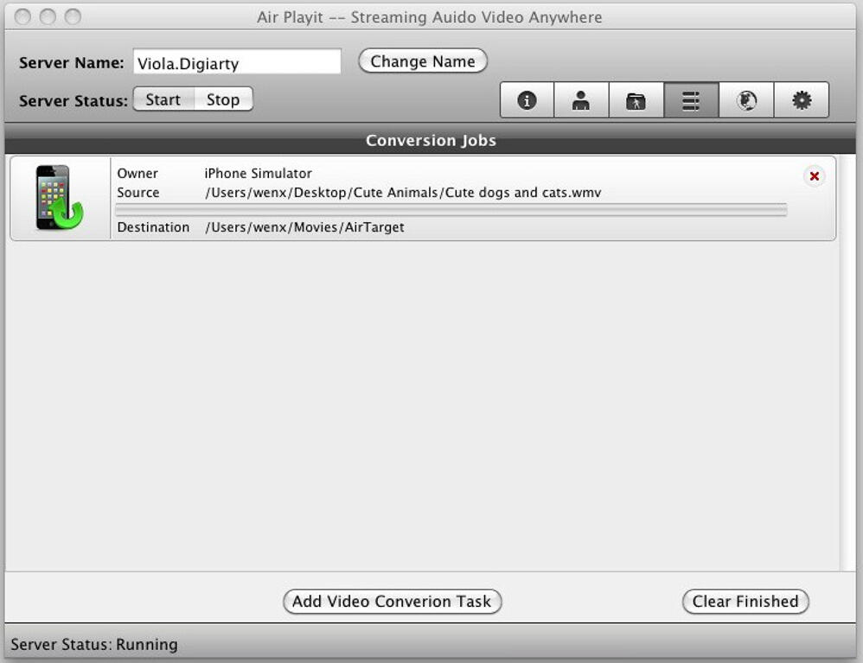
Task: Remove the job with red X
Action: pos(814,176)
